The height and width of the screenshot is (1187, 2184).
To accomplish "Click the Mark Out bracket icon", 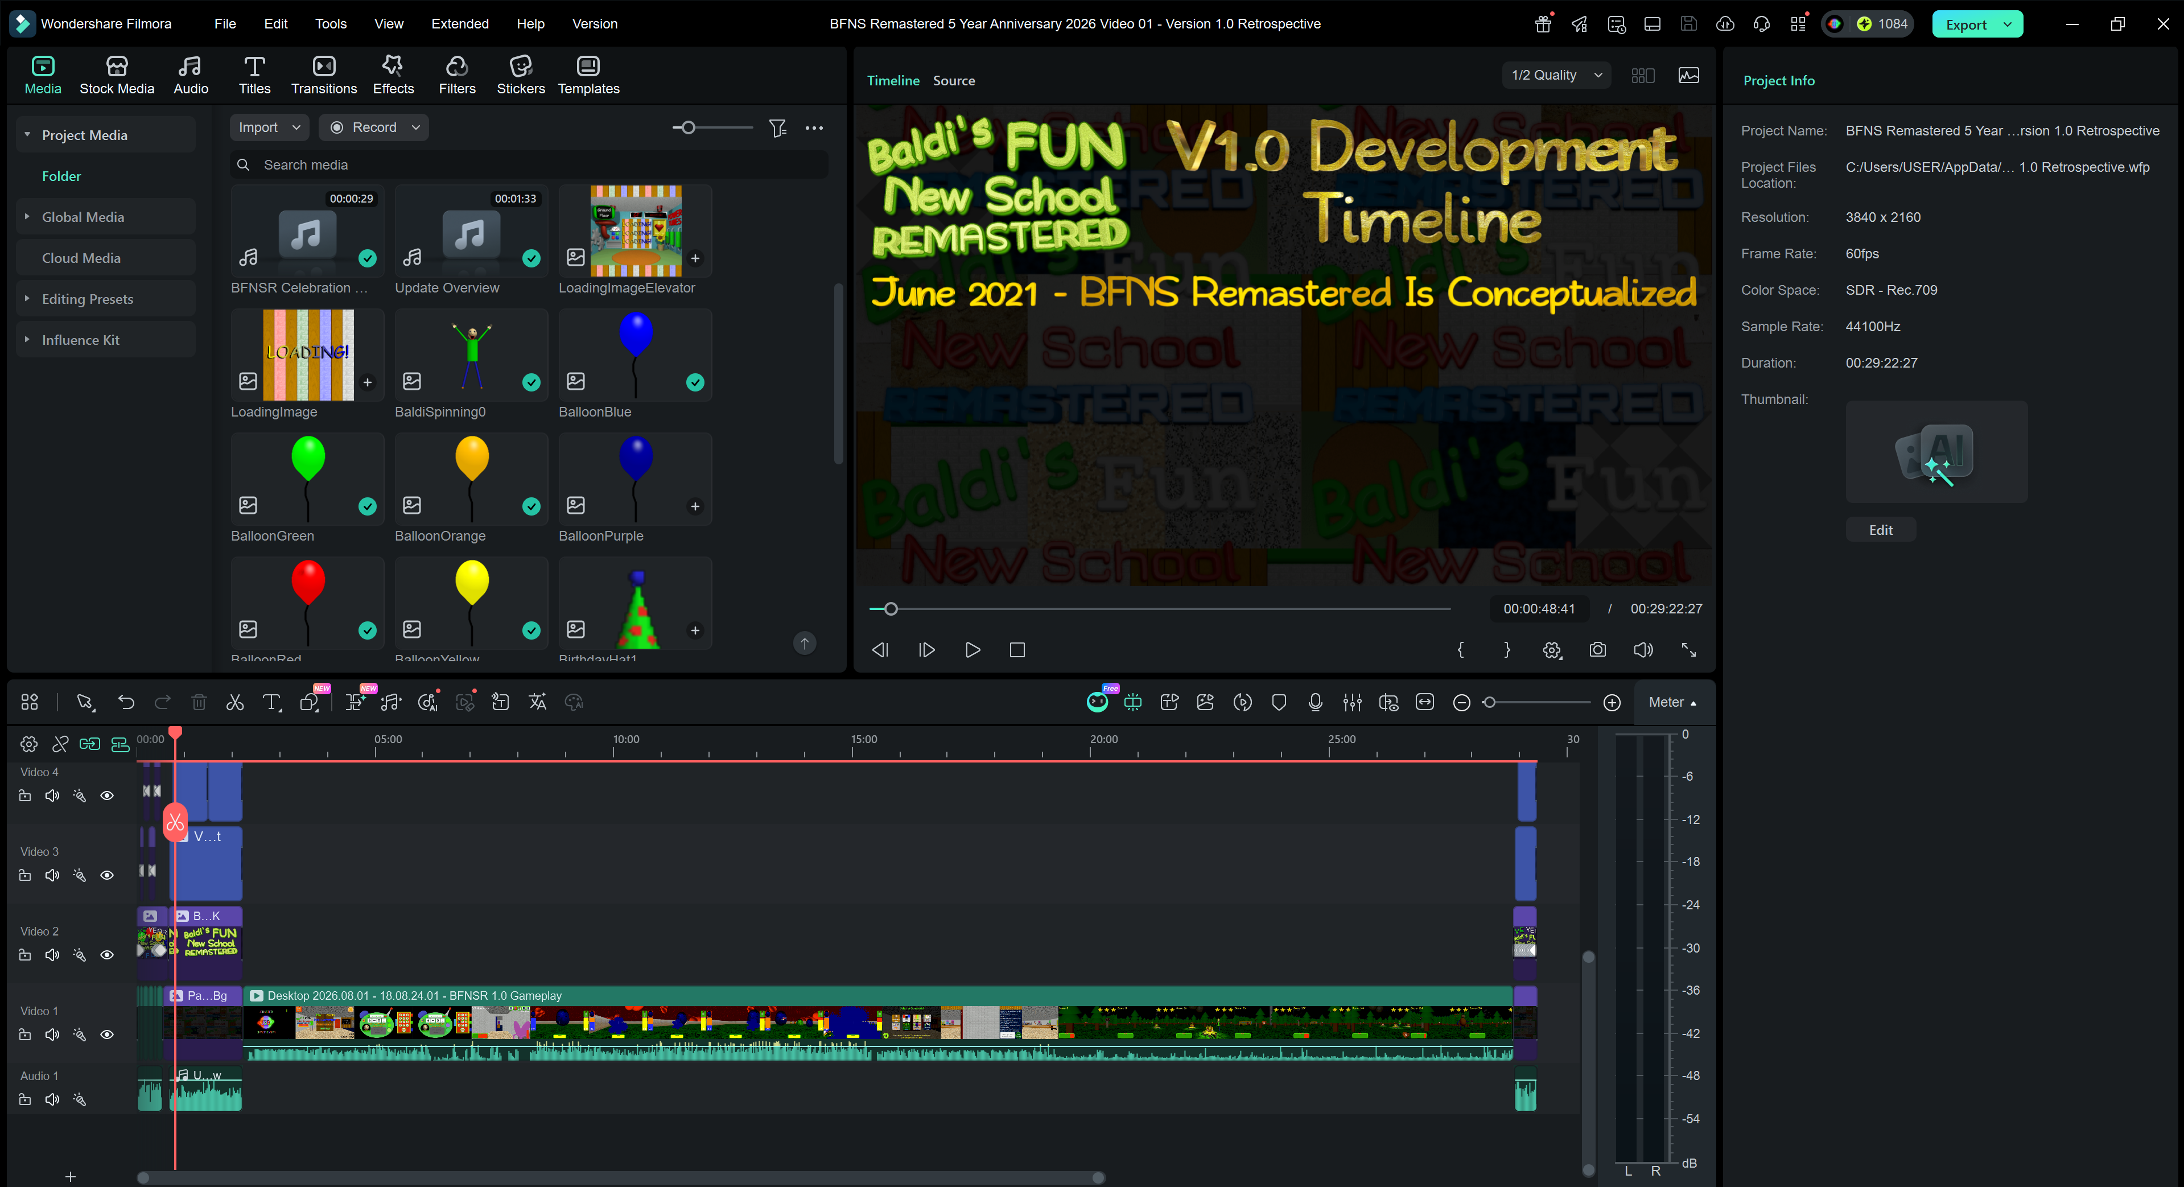I will (x=1507, y=649).
